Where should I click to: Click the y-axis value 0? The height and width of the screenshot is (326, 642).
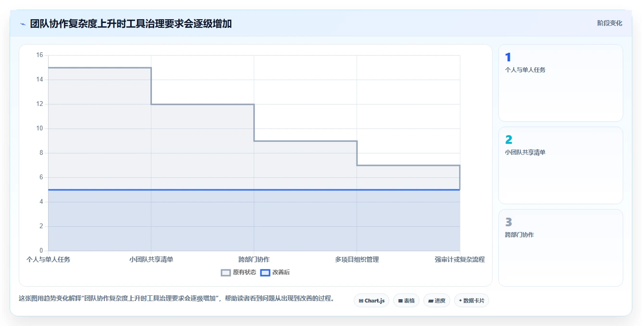(x=41, y=251)
